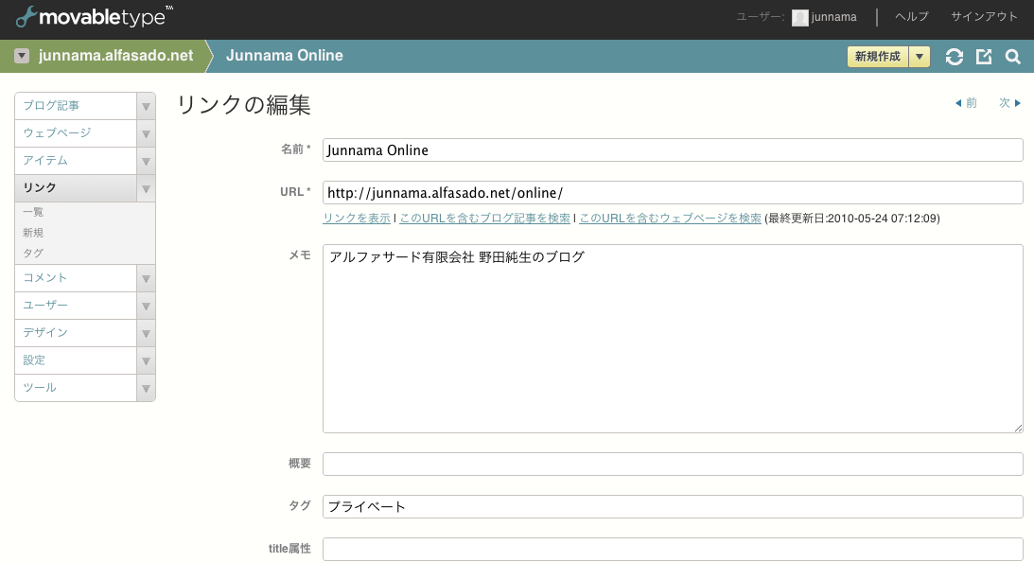Click into the URL input field
Screen dimensions: 1034x562
[673, 193]
